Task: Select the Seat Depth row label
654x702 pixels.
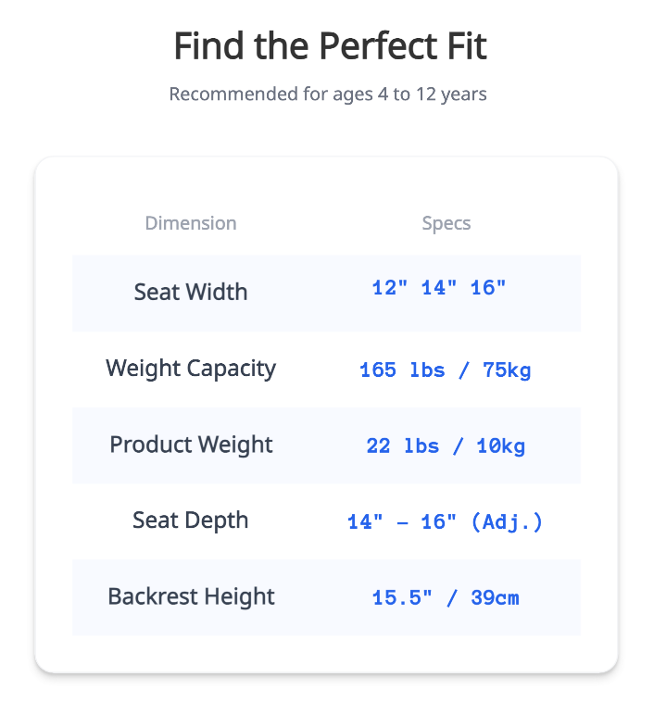Action: (x=191, y=520)
